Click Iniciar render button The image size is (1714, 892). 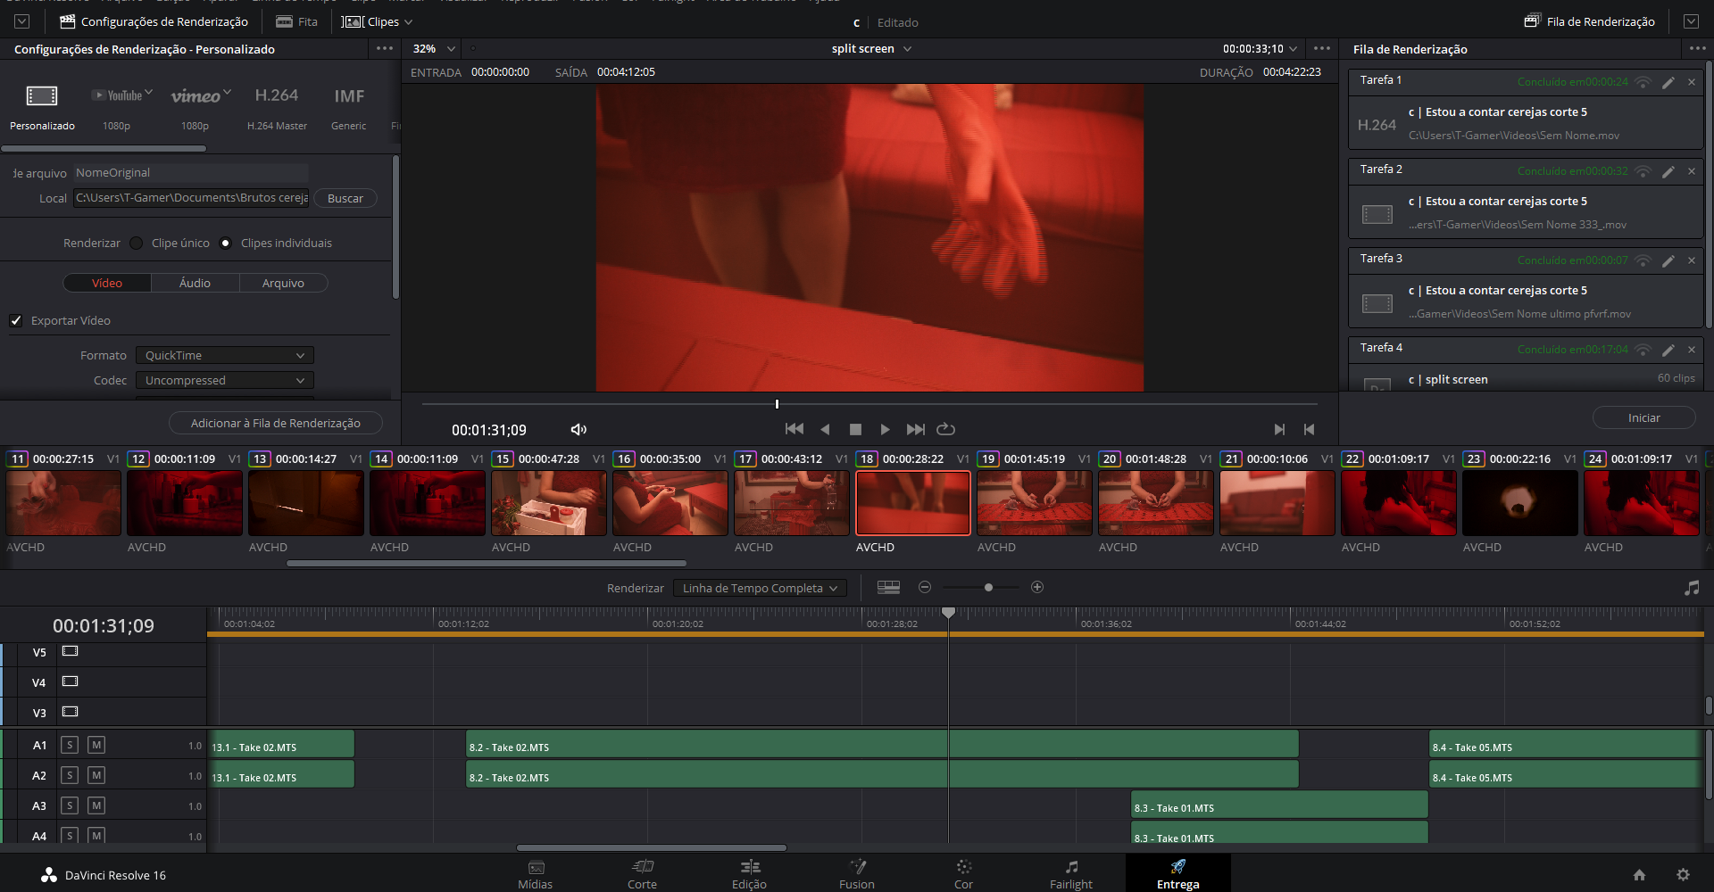pyautogui.click(x=1643, y=417)
